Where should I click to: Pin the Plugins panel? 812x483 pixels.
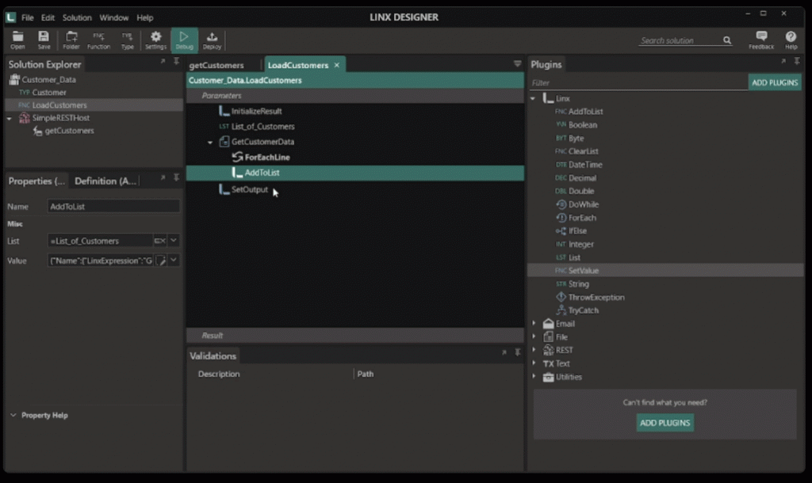point(797,61)
